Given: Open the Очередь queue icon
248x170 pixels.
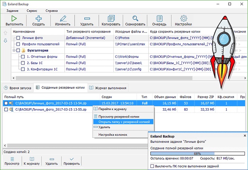Looking at the screenshot, I should click(x=159, y=18).
